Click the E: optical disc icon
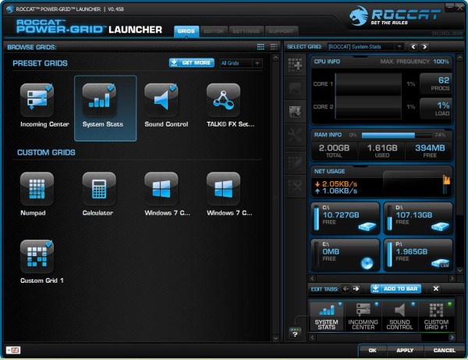 [367, 263]
